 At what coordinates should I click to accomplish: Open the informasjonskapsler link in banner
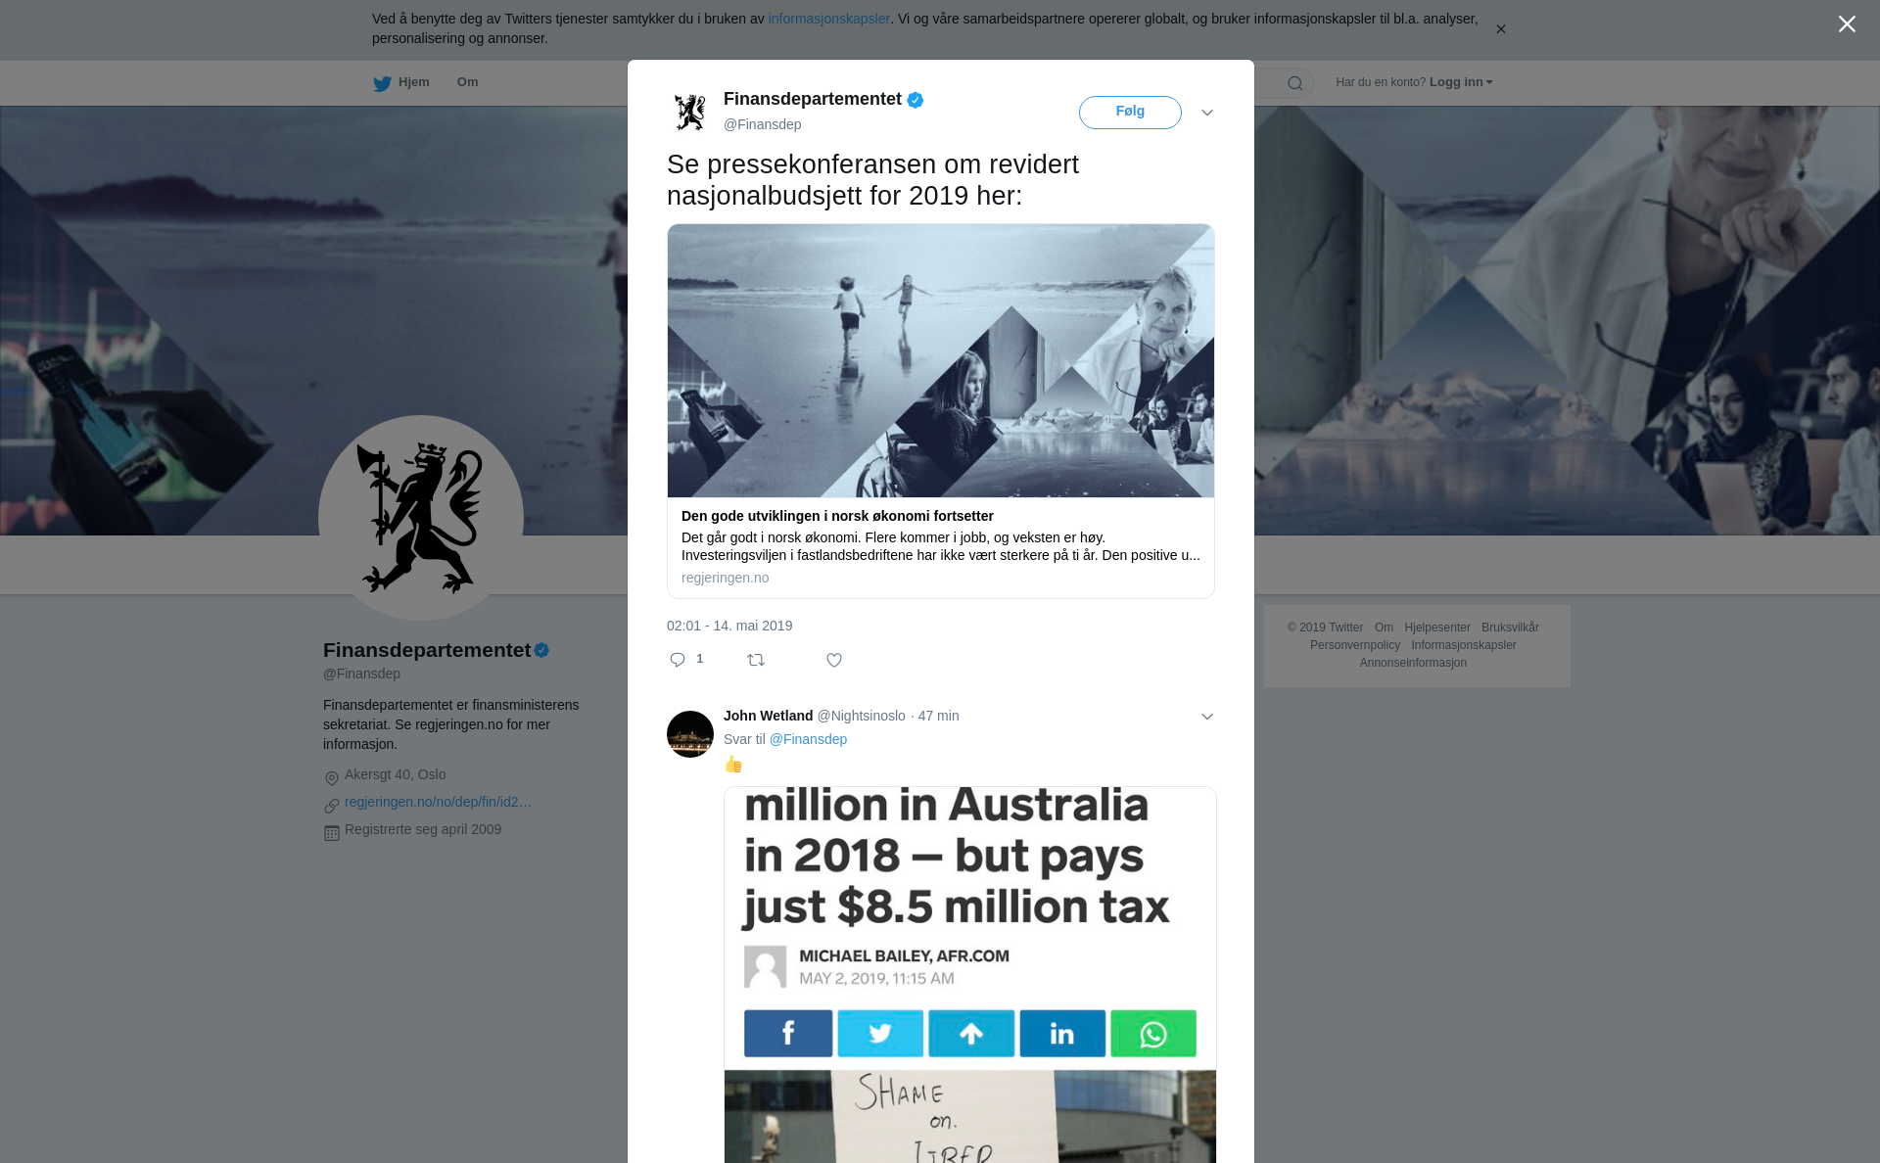coord(828,19)
